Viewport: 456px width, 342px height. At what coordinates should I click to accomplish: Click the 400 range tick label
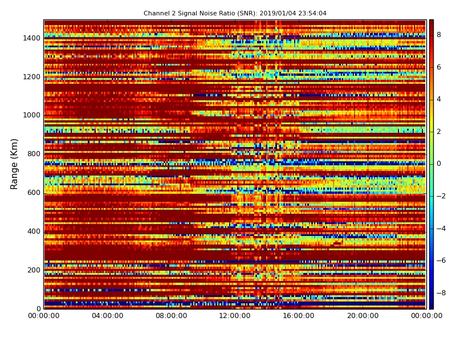[34, 231]
